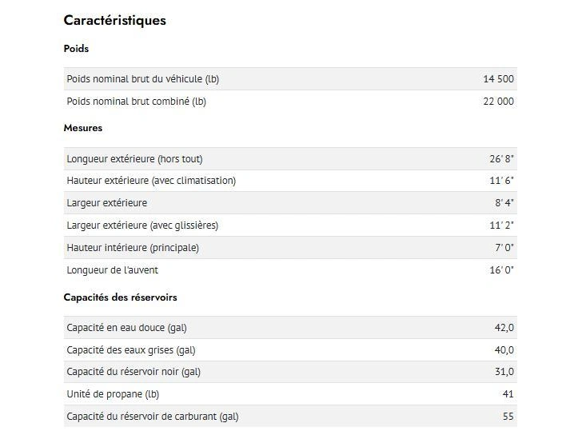Select the Poids section heading

click(76, 49)
